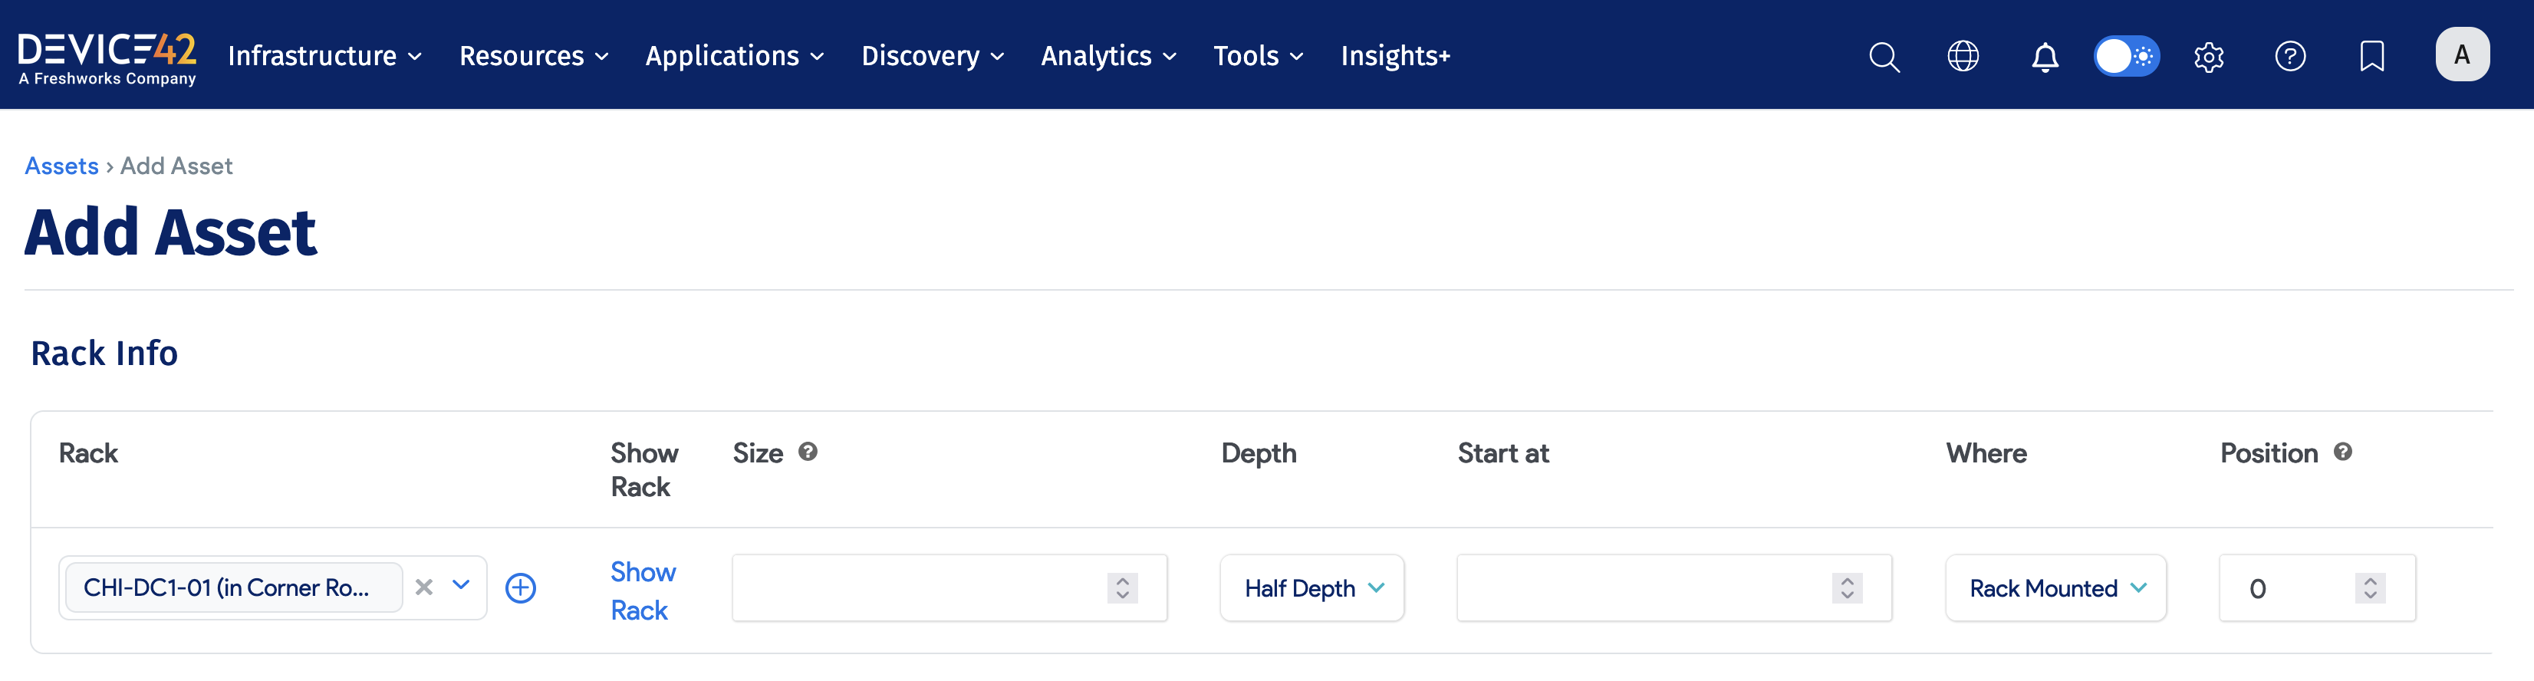Screen dimensions: 2534x681
Task: Clear the selected CHI-DC1-01 rack
Action: (424, 587)
